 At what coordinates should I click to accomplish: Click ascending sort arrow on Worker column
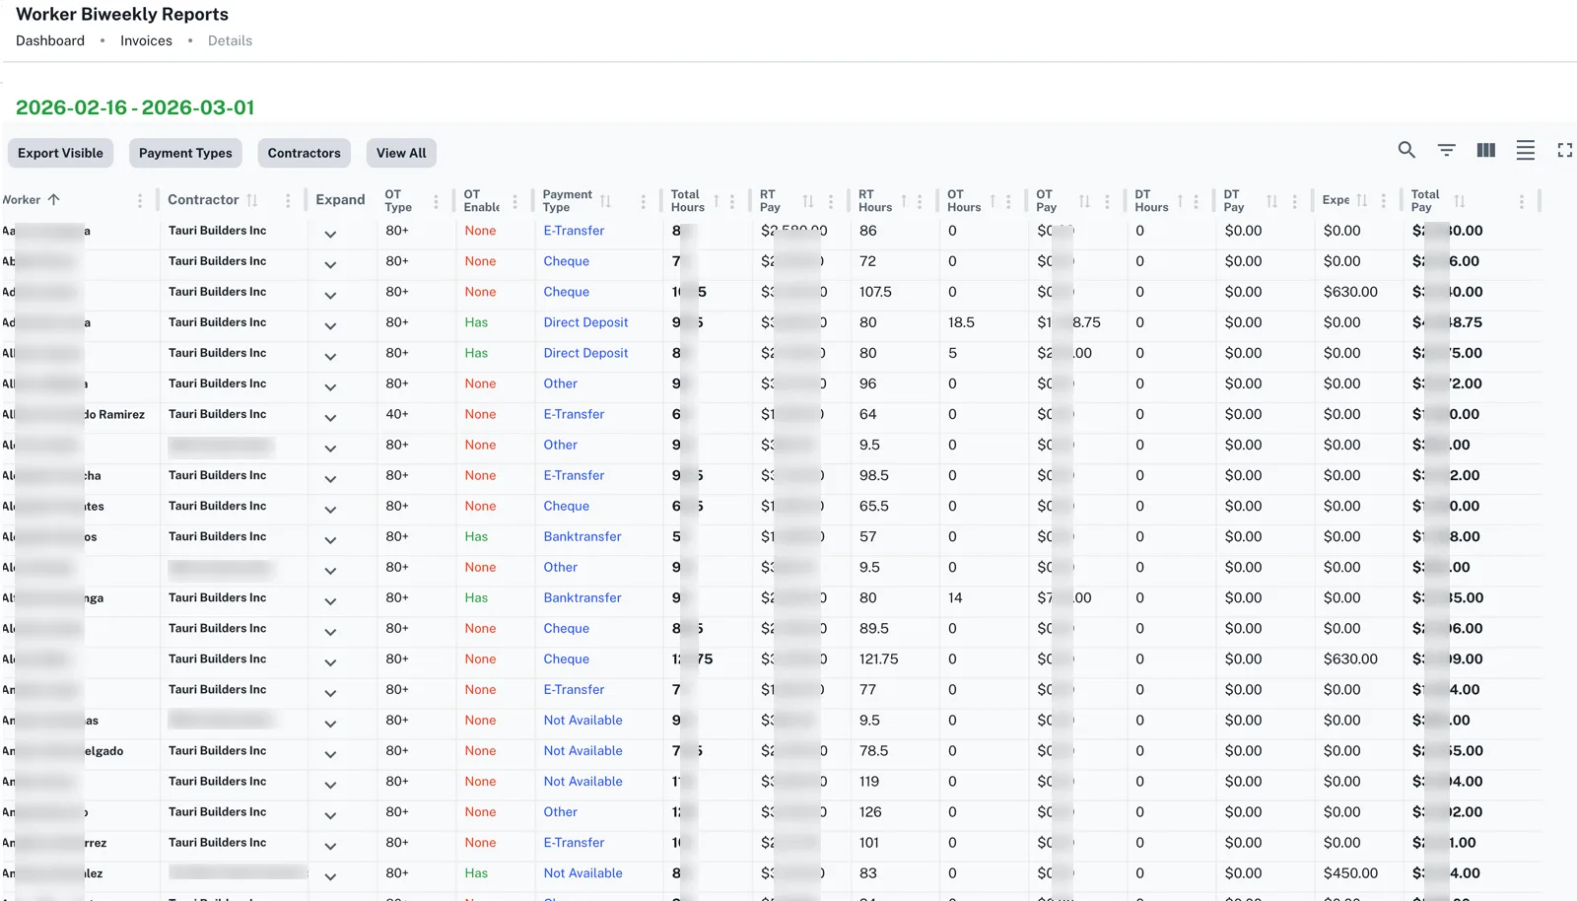click(x=54, y=200)
